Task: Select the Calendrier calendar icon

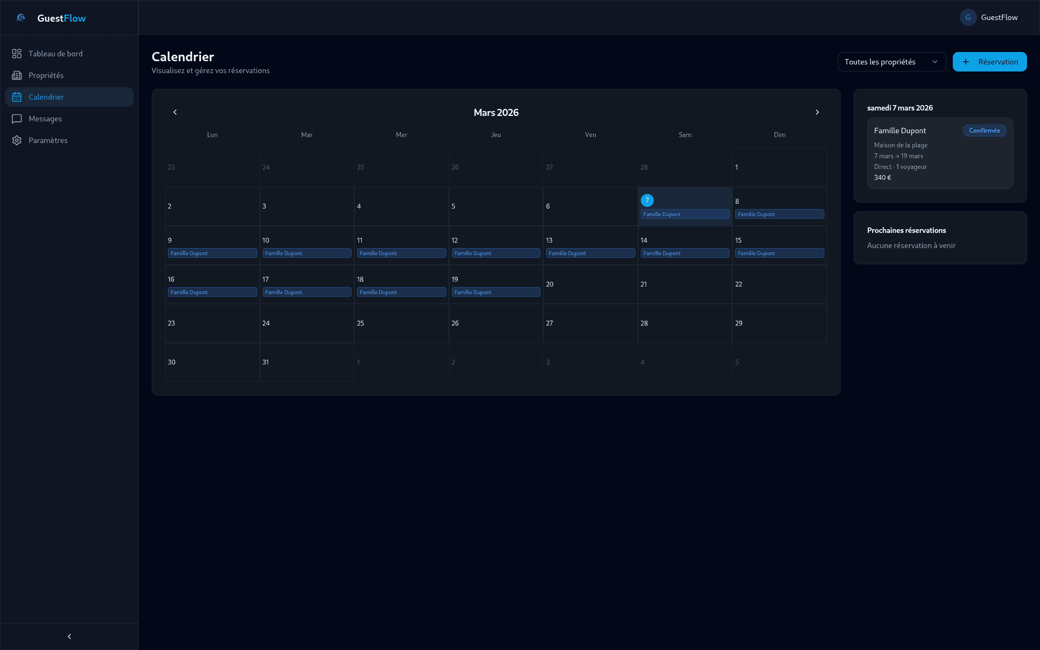Action: coord(17,97)
